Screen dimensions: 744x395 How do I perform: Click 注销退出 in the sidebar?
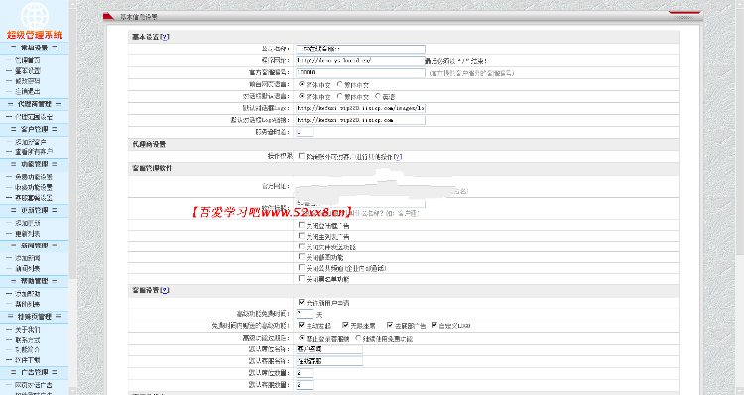pyautogui.click(x=28, y=92)
